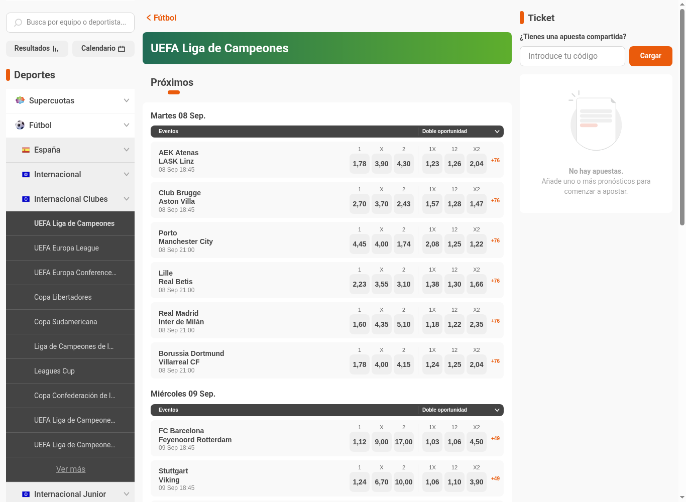Focus the Busca por equipo search field
The image size is (686, 502).
point(70,23)
